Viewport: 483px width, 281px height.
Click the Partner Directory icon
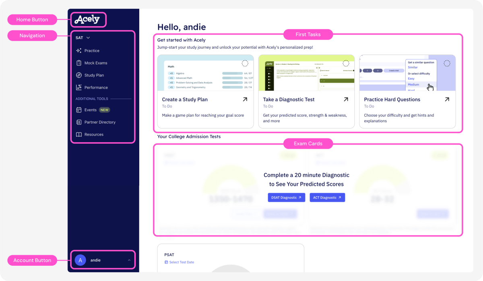point(79,122)
